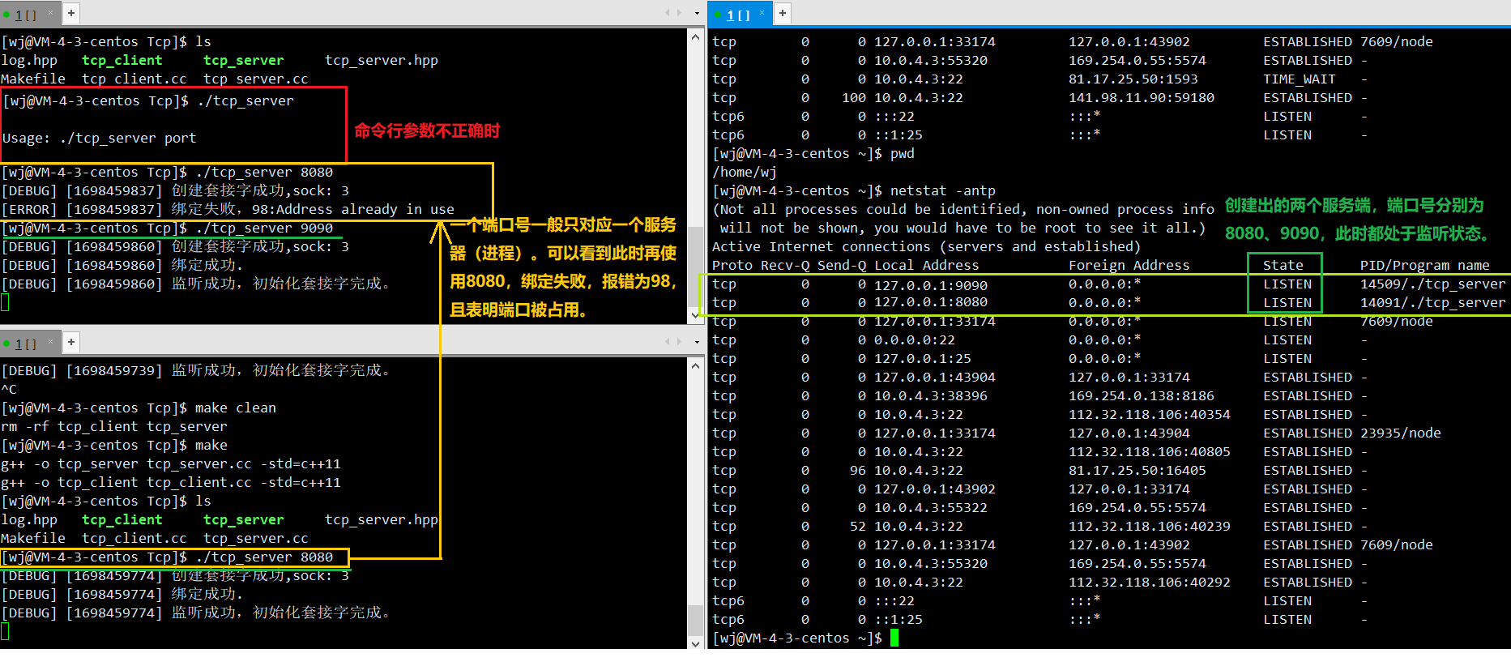Image resolution: width=1511 pixels, height=666 pixels.
Task: Click bottom-left pane scrollbar up arrow
Action: [x=695, y=365]
